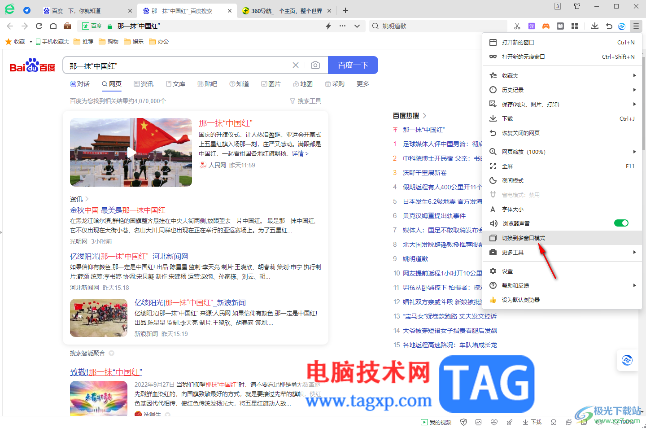Click the back navigation arrow
The image size is (646, 428).
[10, 26]
